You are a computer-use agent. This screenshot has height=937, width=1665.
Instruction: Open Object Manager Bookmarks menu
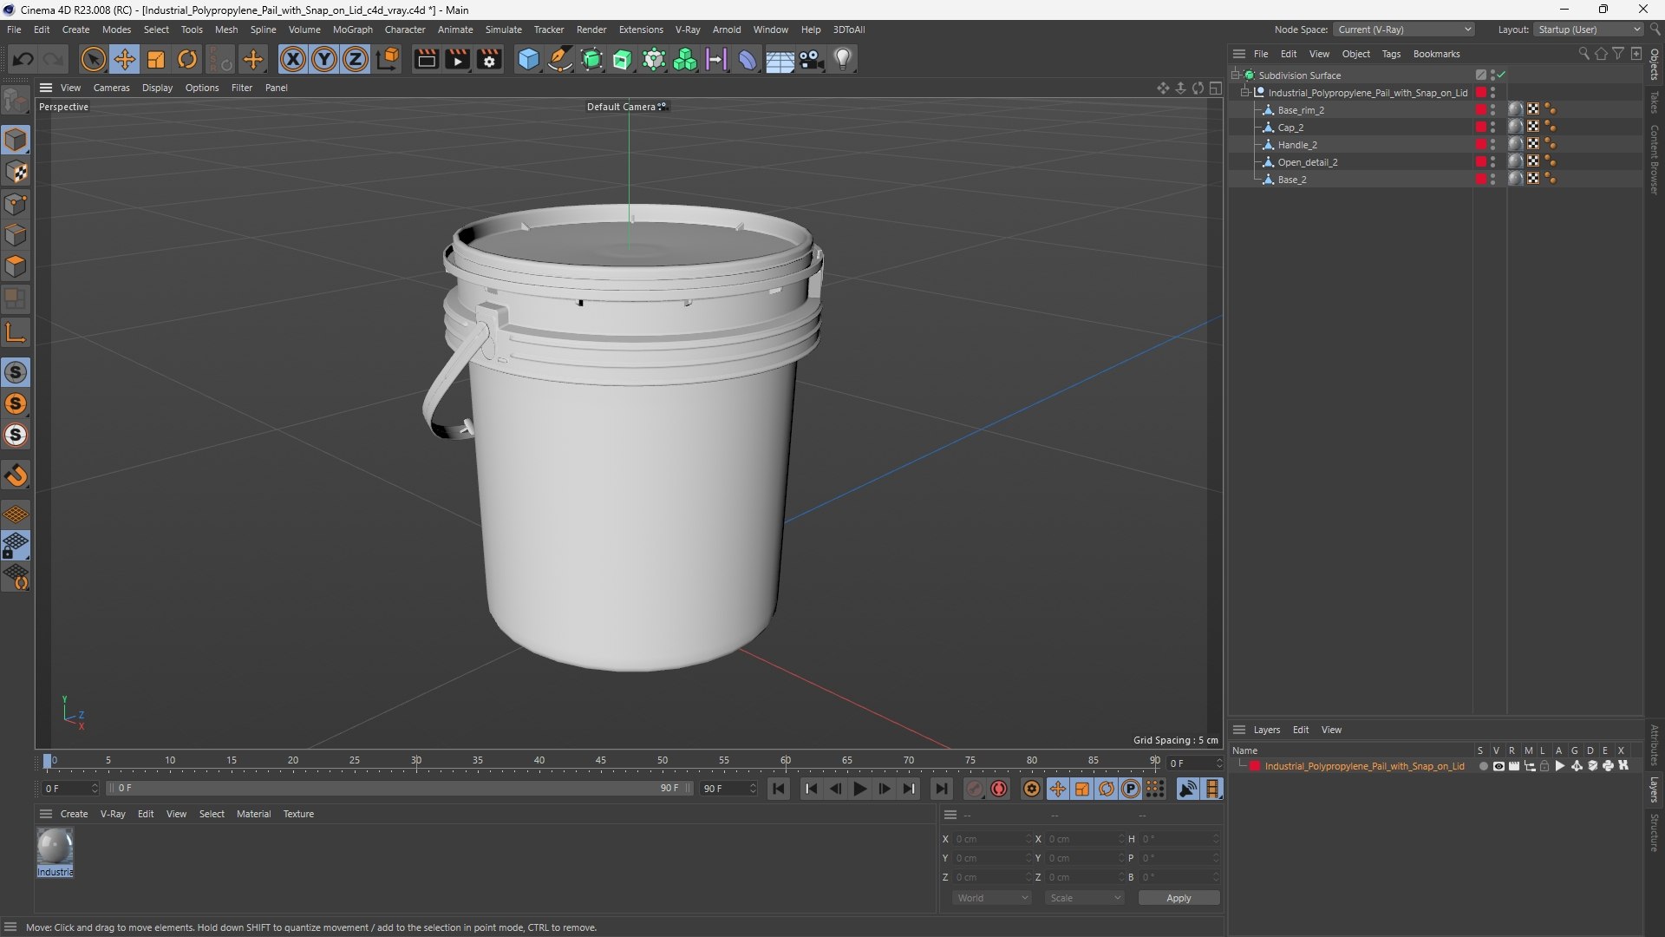[1436, 54]
